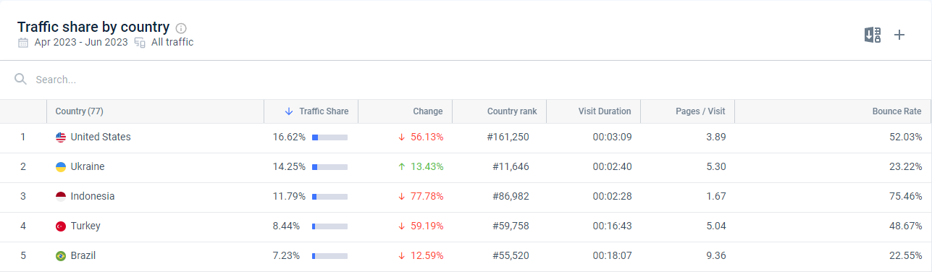Image resolution: width=932 pixels, height=272 pixels.
Task: Sort by Visit Duration column header
Action: (593, 111)
